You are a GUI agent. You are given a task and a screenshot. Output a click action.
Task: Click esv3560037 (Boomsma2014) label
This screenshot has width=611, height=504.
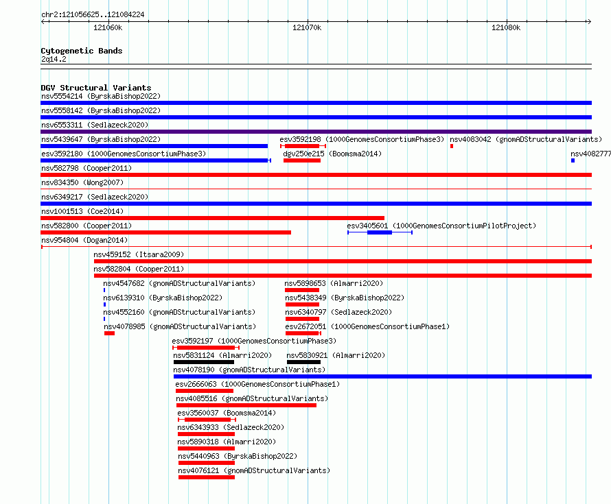[227, 413]
